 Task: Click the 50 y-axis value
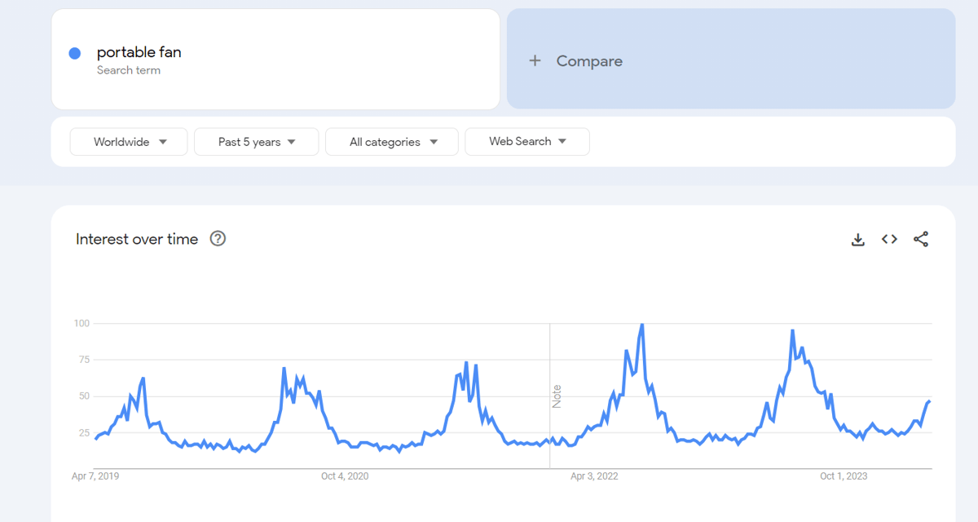click(84, 396)
